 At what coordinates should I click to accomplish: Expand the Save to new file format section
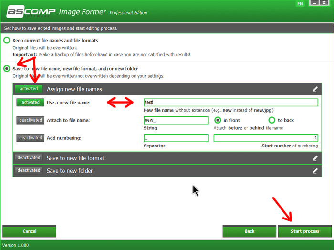[x=167, y=158]
